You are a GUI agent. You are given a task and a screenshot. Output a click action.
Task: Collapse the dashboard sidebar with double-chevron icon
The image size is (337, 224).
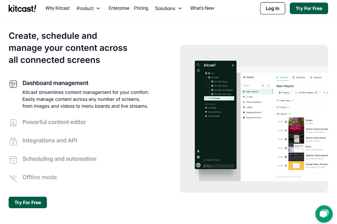(232, 65)
